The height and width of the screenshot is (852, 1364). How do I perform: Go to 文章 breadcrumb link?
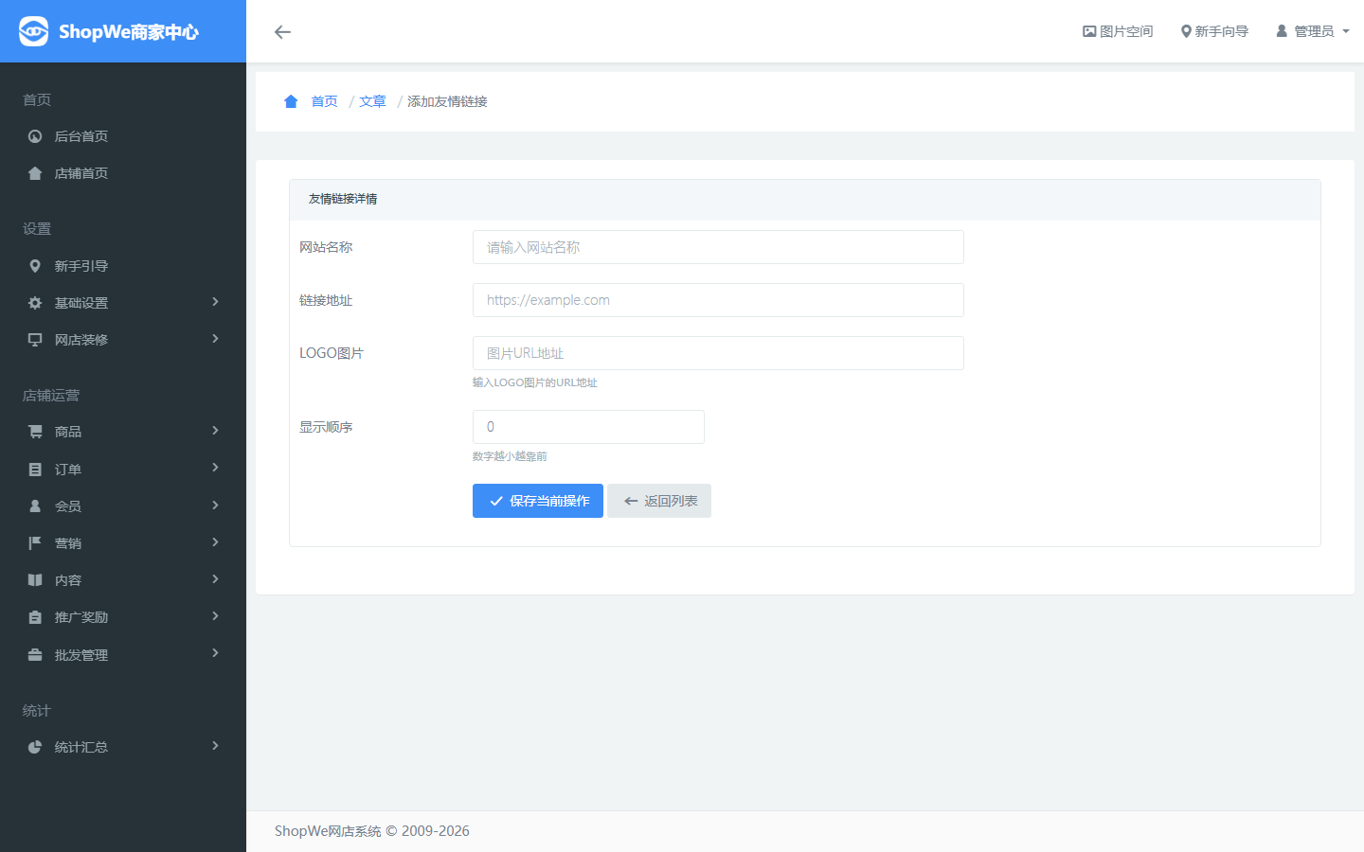point(372,101)
